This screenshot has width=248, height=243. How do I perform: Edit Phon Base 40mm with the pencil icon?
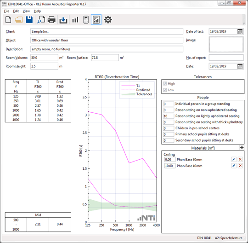point(234,166)
